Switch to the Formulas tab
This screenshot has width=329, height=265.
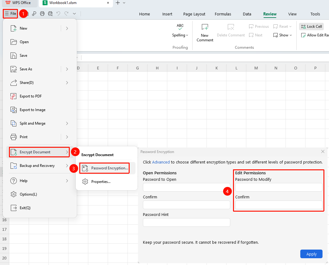(223, 14)
